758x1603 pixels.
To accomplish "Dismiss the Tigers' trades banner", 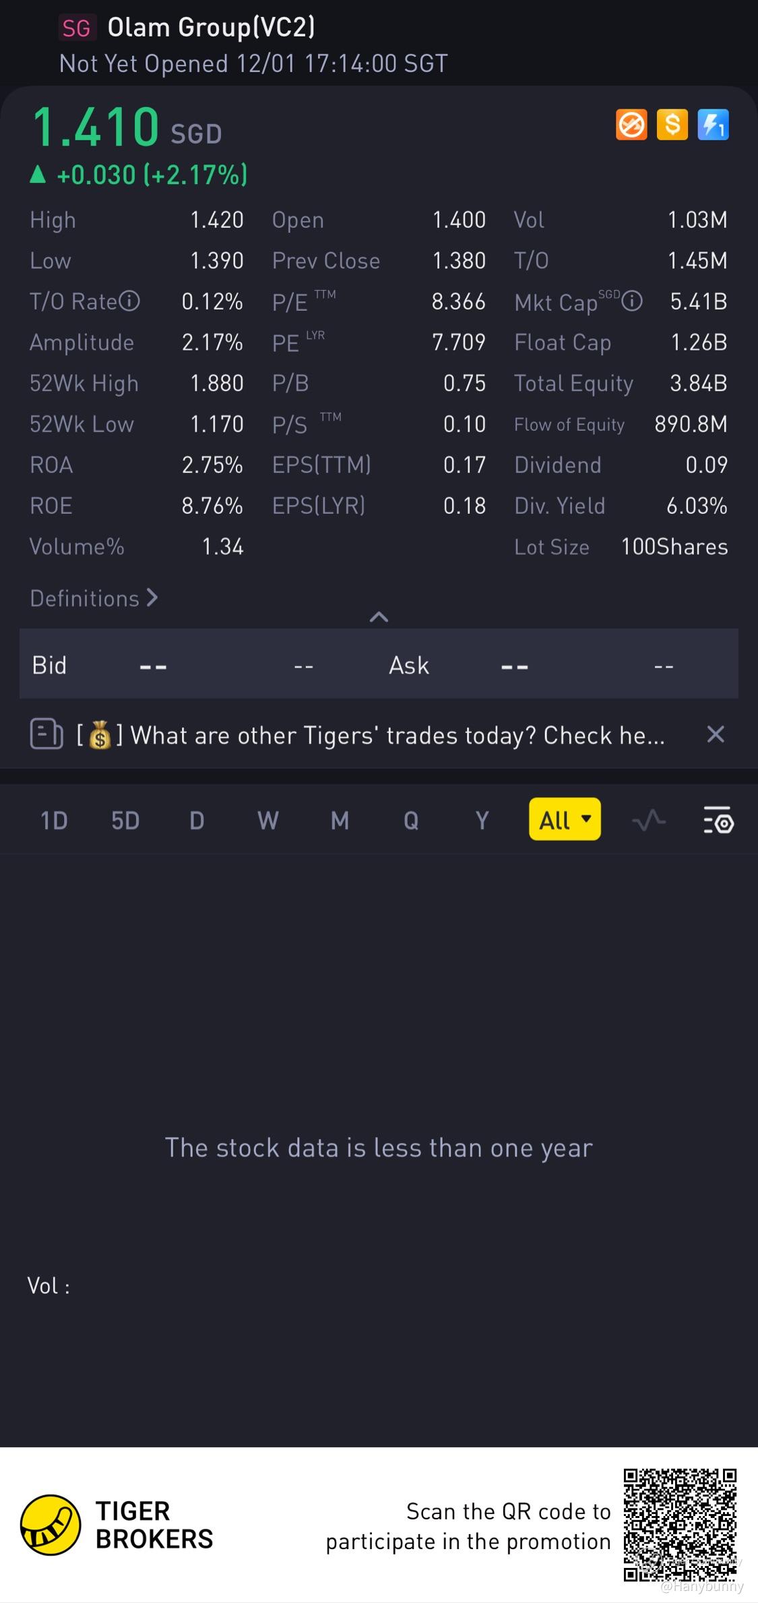I will tap(716, 734).
